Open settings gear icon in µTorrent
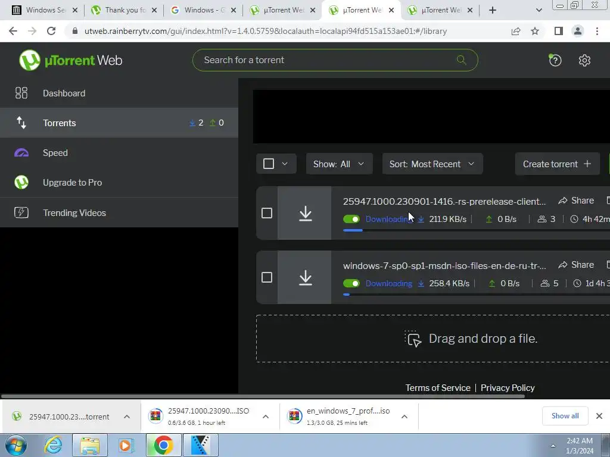The width and height of the screenshot is (610, 457). point(584,60)
